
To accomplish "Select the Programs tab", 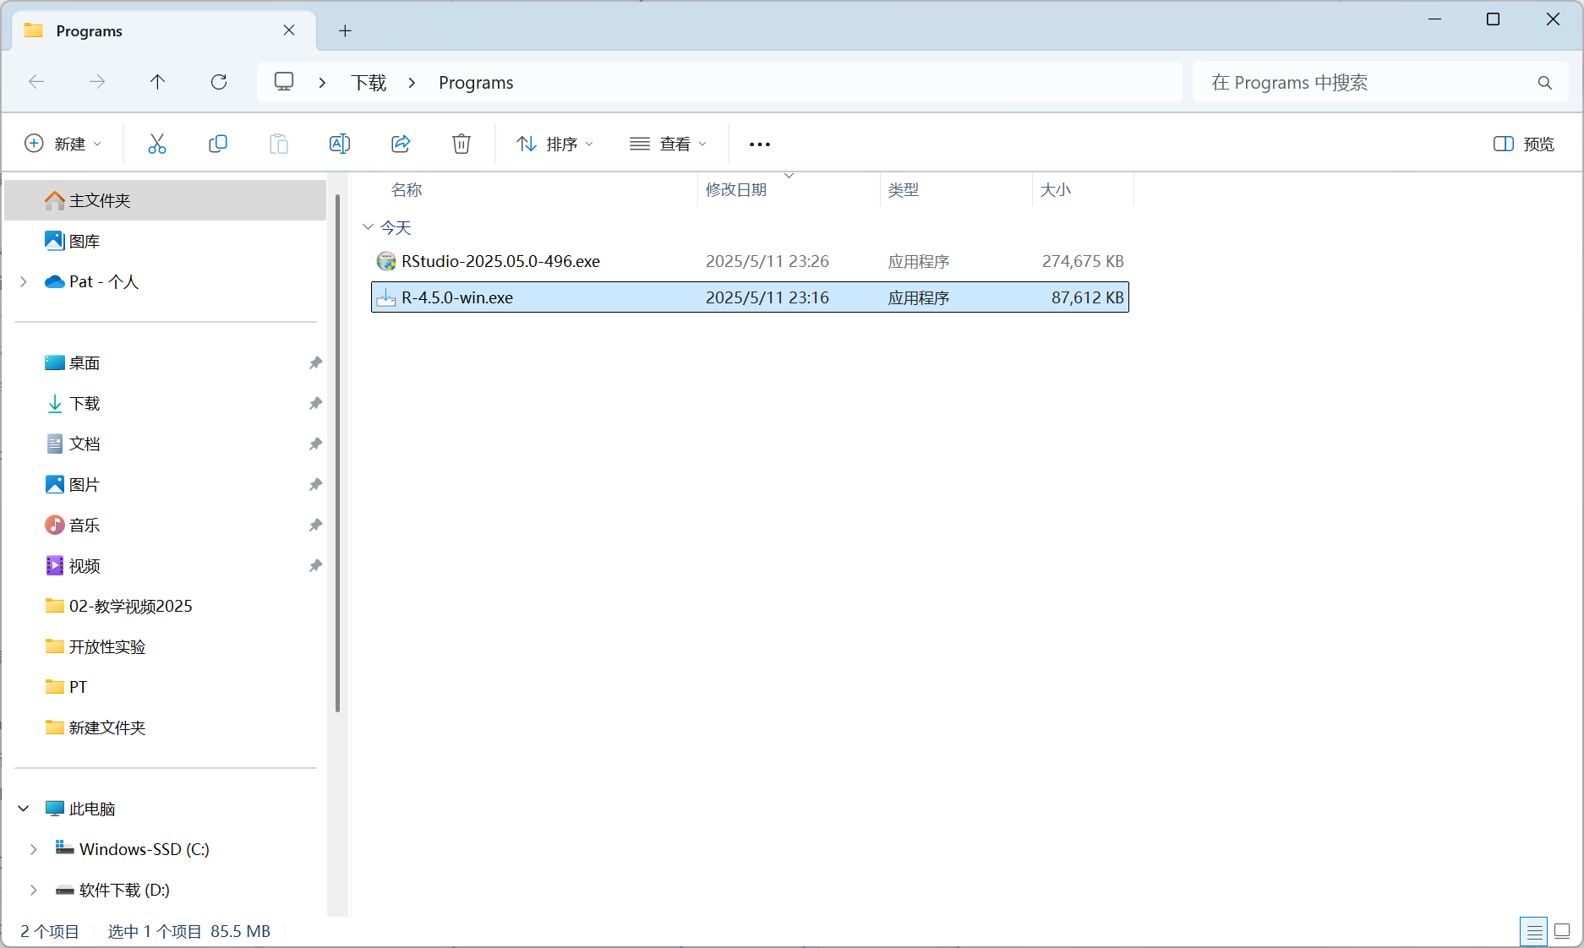I will [165, 31].
